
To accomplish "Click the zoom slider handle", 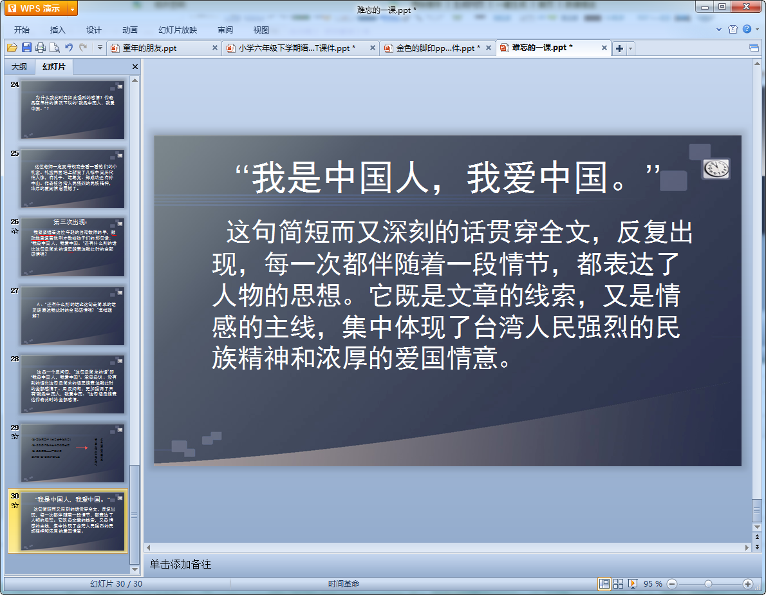I will [x=708, y=584].
